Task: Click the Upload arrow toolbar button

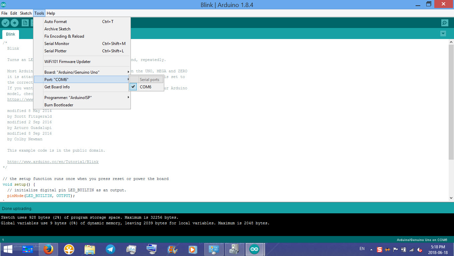Action: point(14,23)
